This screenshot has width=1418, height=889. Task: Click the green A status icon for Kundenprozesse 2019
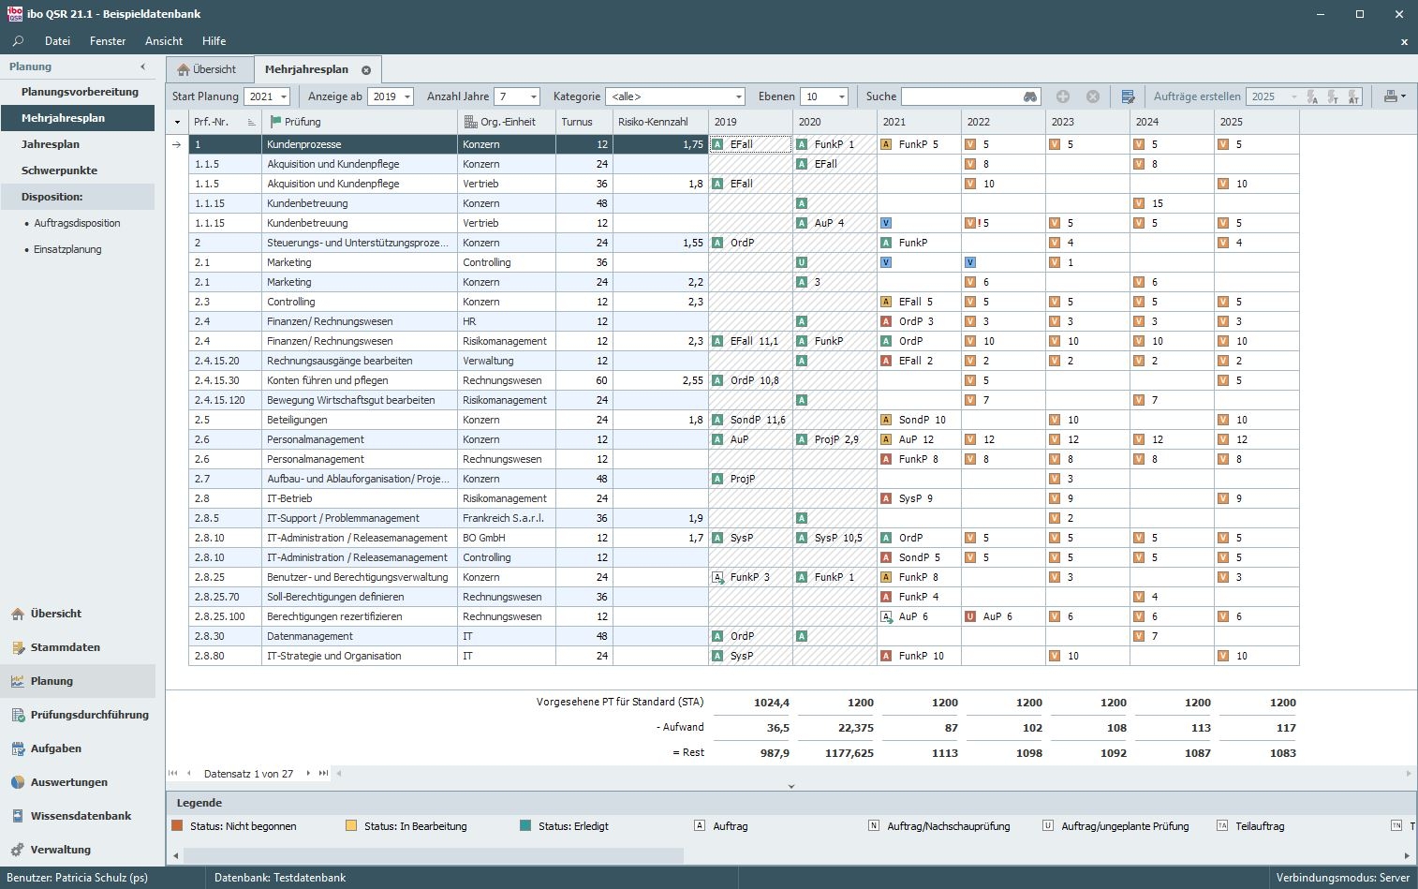(x=717, y=144)
